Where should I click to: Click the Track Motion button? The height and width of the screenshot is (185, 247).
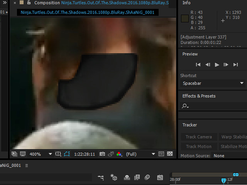point(199,146)
